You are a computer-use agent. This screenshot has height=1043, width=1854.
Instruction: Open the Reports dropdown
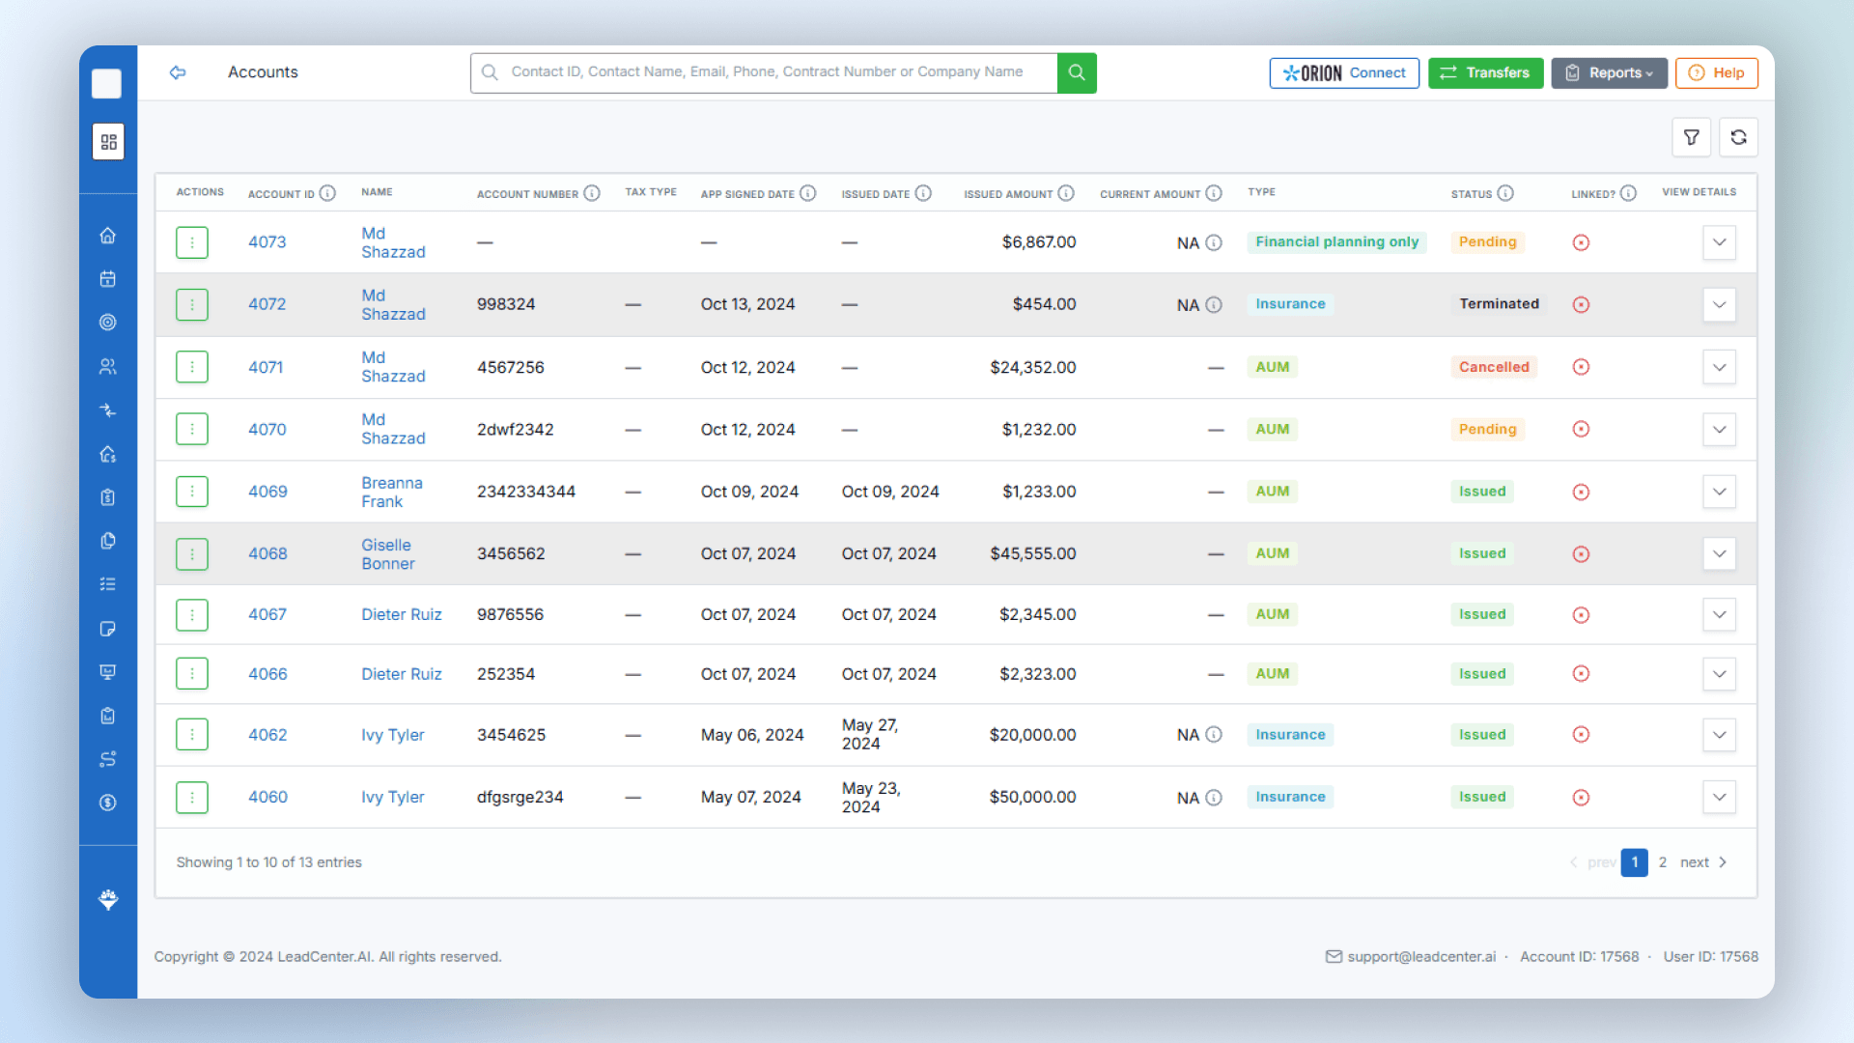1610,73
